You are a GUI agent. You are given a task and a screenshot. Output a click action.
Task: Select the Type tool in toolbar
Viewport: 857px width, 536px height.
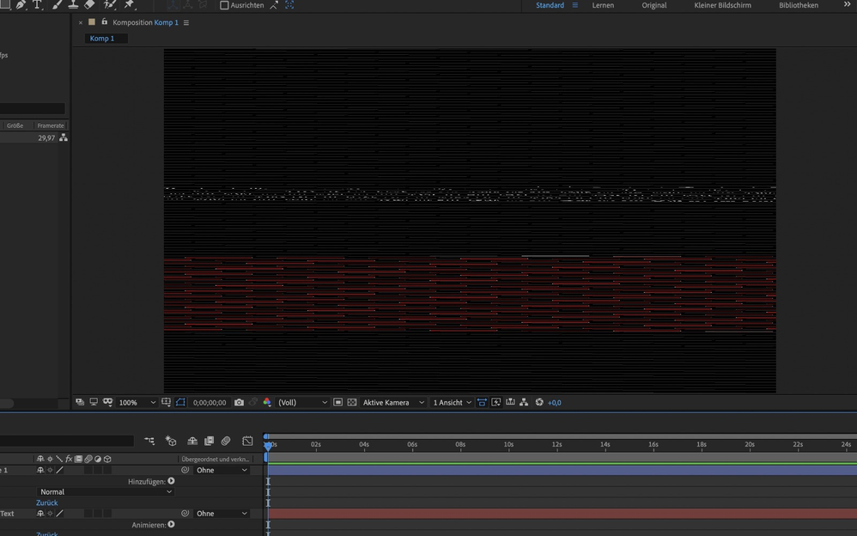pyautogui.click(x=37, y=5)
